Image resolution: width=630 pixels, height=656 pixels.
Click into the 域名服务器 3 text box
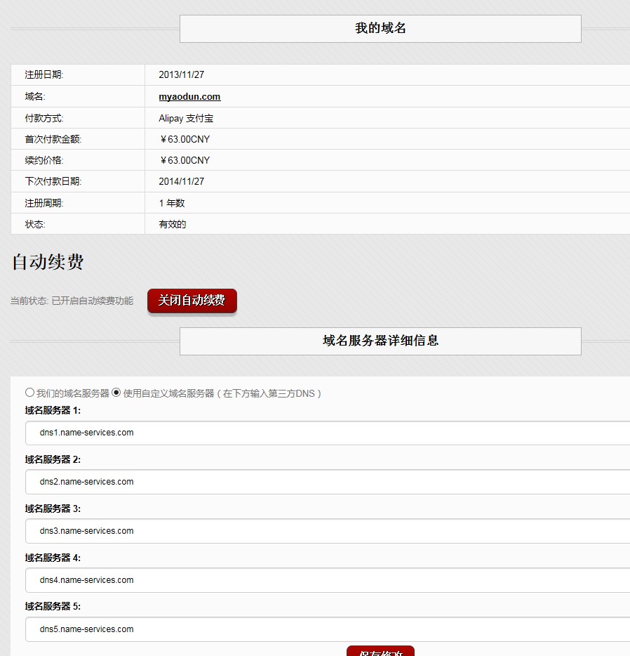(327, 531)
